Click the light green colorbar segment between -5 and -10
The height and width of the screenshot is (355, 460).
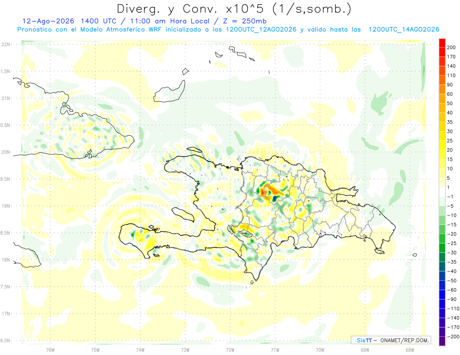[442, 211]
